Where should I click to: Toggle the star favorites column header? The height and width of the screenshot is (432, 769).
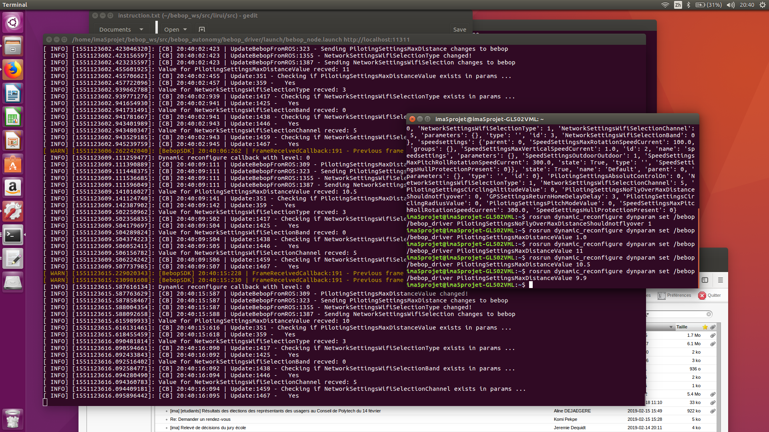(705, 327)
